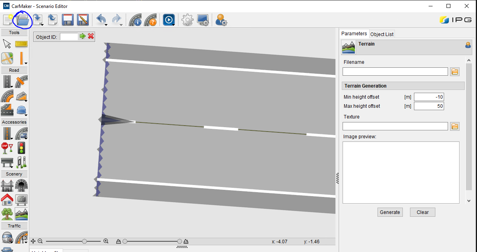Expand the import file dropdown in toolbar
477x252 pixels.
(x=42, y=25)
